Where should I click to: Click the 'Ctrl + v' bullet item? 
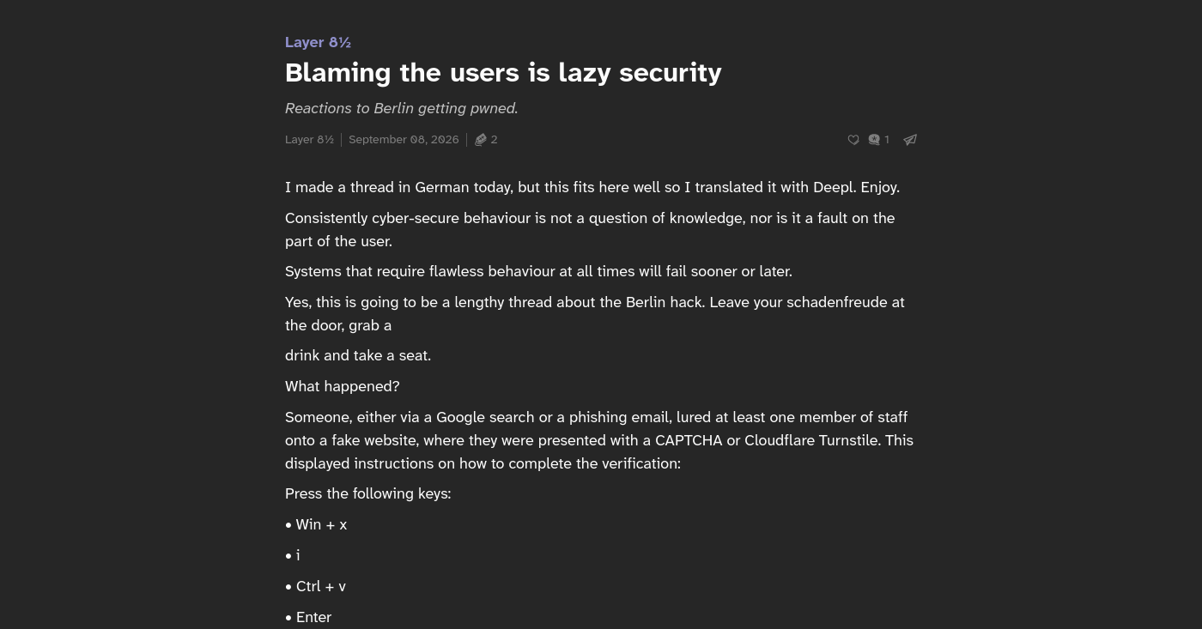click(x=315, y=586)
